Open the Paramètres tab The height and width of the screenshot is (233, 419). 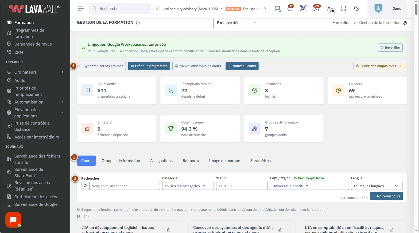[261, 161]
